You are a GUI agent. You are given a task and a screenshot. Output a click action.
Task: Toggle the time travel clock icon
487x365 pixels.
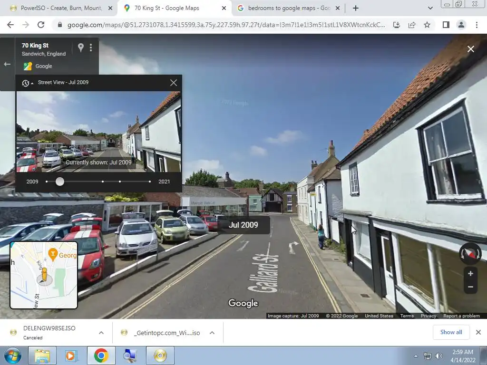tap(26, 83)
